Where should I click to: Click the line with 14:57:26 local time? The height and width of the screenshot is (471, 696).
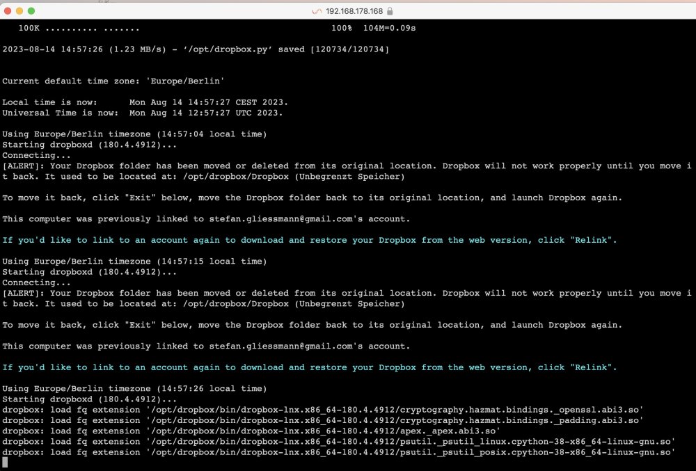[x=134, y=389]
